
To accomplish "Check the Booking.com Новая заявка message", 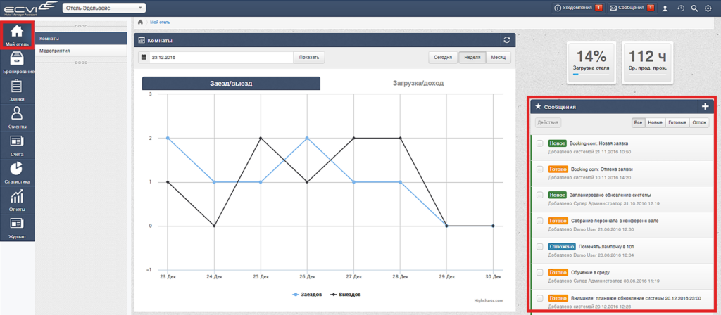I will pos(540,143).
